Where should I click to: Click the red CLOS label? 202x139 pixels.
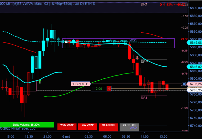[184, 39]
